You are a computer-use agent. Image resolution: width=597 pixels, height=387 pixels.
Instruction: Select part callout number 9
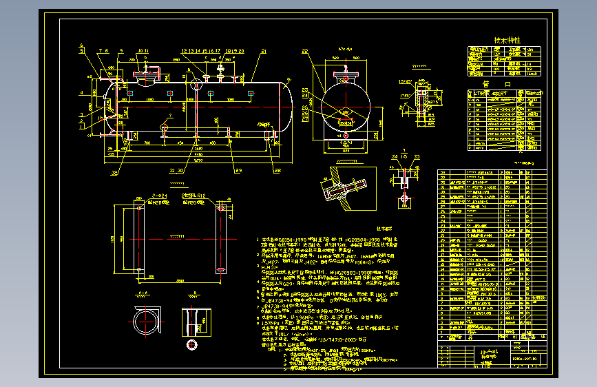(121, 51)
